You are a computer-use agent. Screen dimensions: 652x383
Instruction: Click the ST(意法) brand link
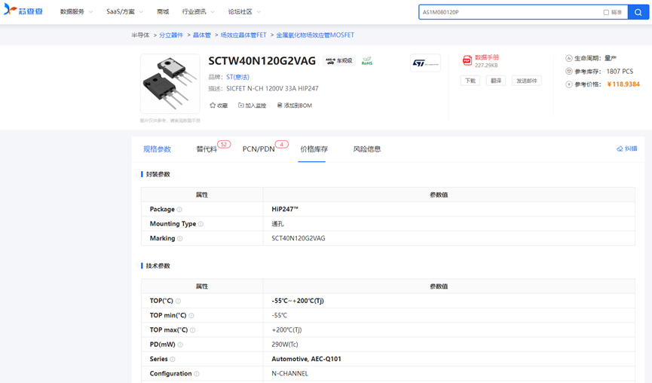click(238, 77)
